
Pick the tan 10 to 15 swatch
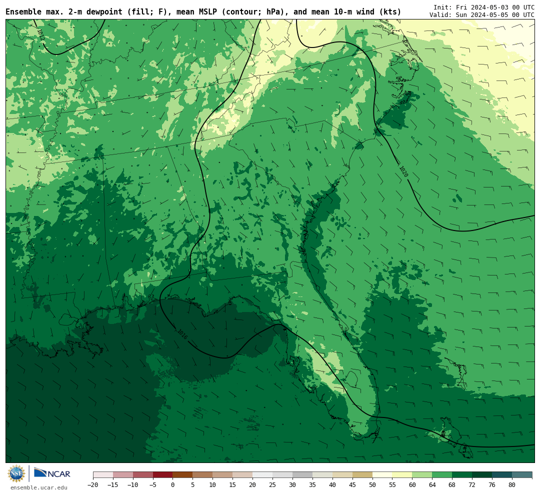point(223,475)
